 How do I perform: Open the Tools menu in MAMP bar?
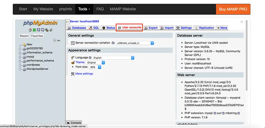84,9
